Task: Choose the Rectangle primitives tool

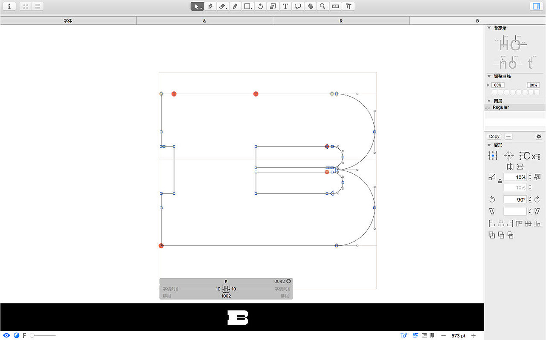Action: click(x=248, y=6)
